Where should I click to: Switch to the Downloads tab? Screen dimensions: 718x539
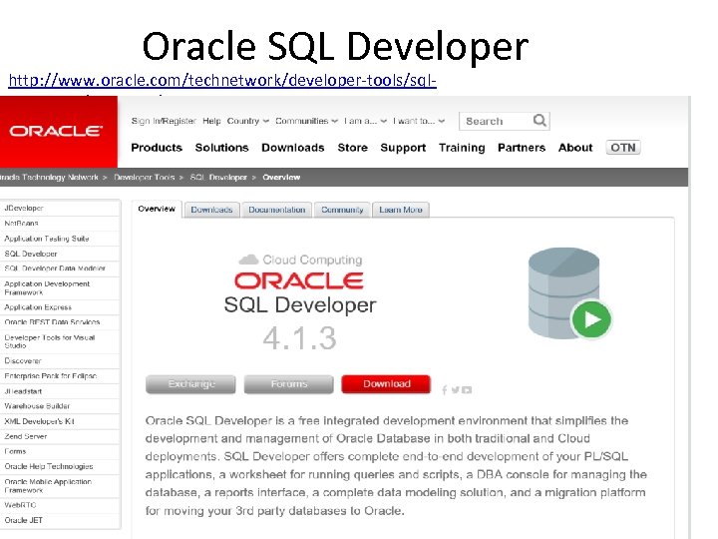point(211,210)
